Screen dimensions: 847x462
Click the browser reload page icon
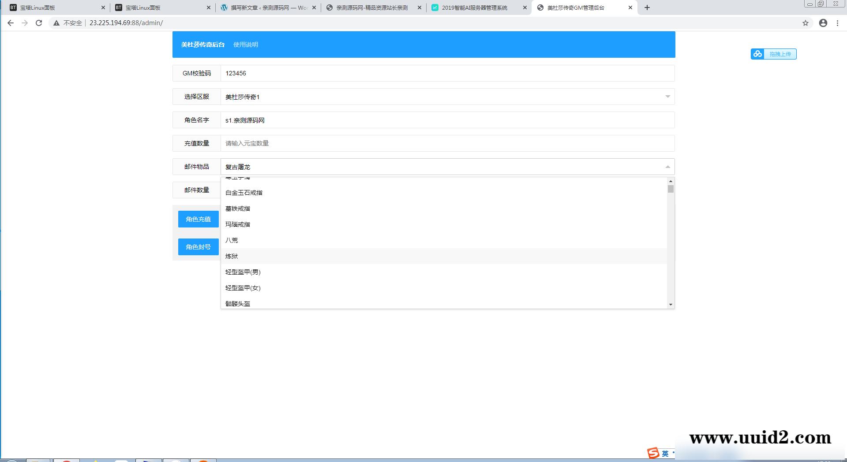coord(39,23)
